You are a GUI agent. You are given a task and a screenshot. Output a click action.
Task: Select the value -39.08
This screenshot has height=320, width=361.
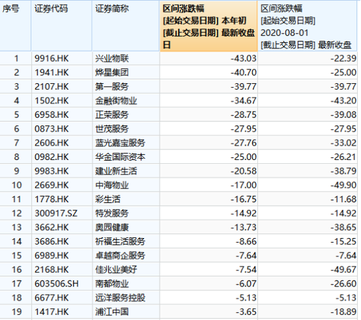[343, 115]
